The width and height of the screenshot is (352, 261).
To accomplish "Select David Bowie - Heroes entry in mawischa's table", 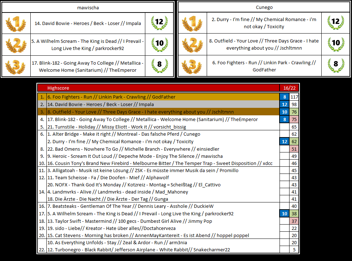I will (88, 23).
